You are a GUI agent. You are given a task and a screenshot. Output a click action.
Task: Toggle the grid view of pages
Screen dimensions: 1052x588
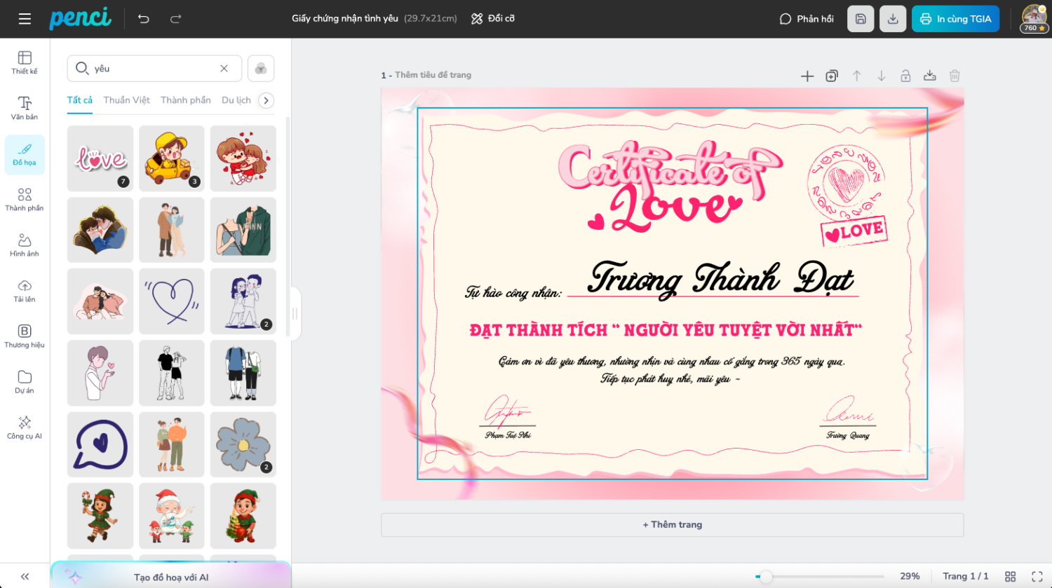[1010, 576]
